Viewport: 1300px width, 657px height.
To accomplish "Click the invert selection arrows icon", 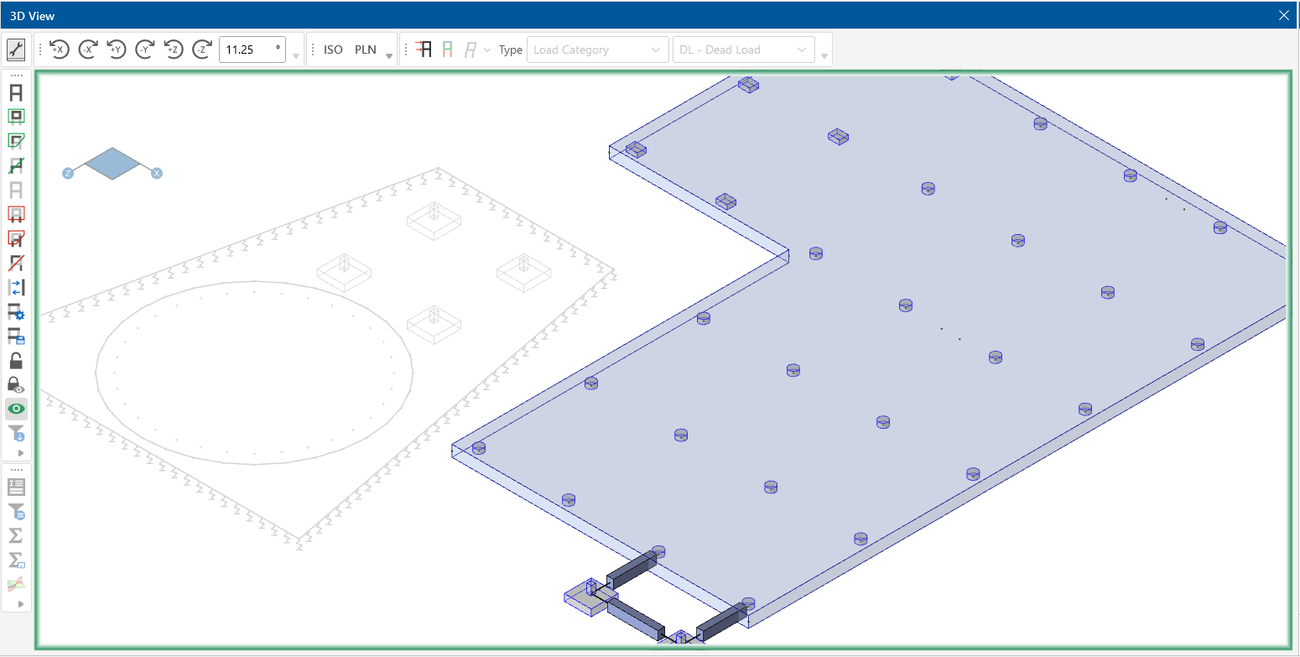I will coord(16,288).
